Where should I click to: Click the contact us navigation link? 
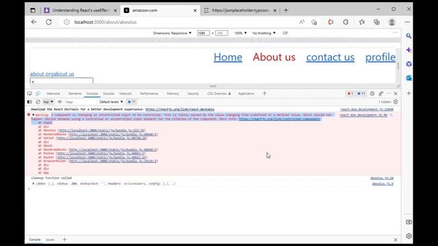[330, 57]
